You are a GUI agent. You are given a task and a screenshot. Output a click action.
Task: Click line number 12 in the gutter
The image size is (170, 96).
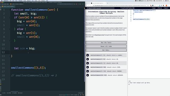tap(3, 52)
